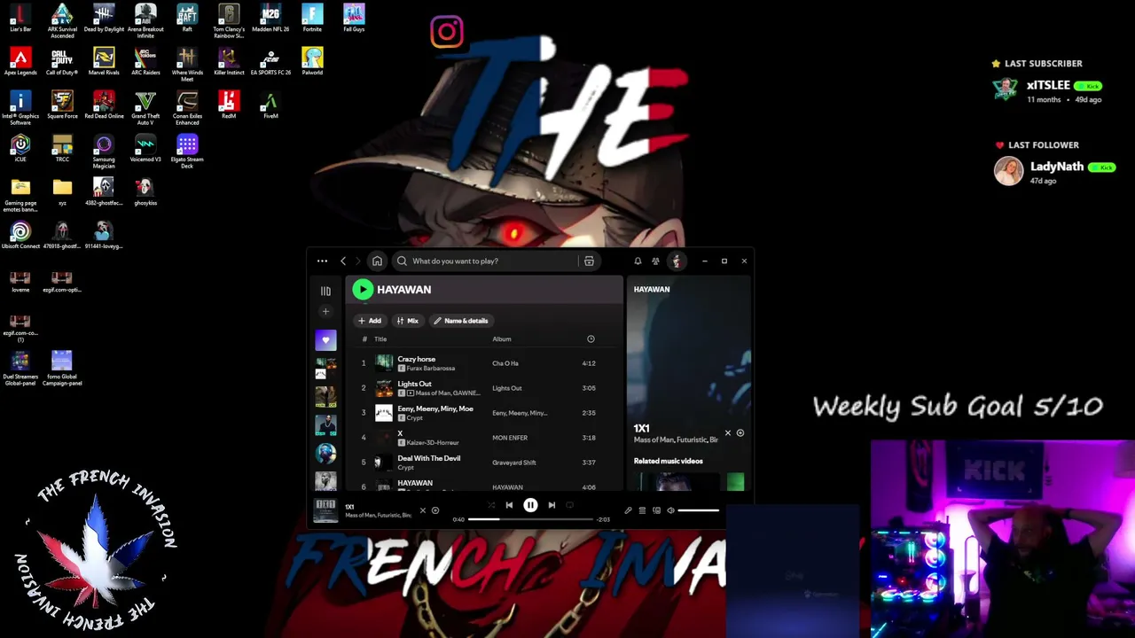Open the MON ENFER album link
This screenshot has height=638, width=1135.
click(510, 438)
